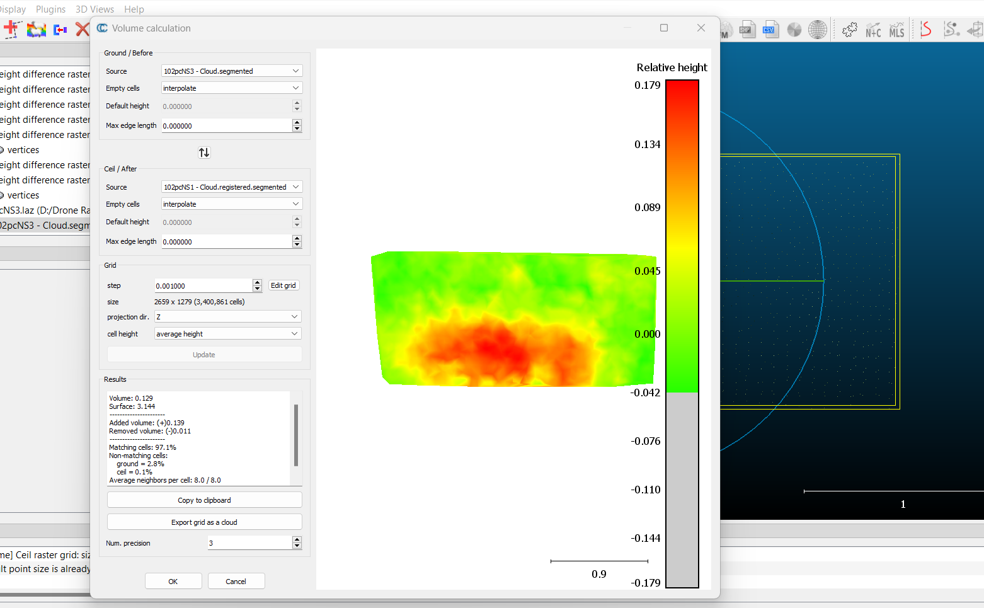984x608 pixels.
Task: Open the CSV export tool
Action: (x=770, y=29)
